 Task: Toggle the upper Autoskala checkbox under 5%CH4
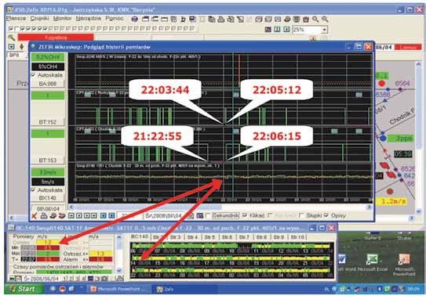(x=33, y=75)
